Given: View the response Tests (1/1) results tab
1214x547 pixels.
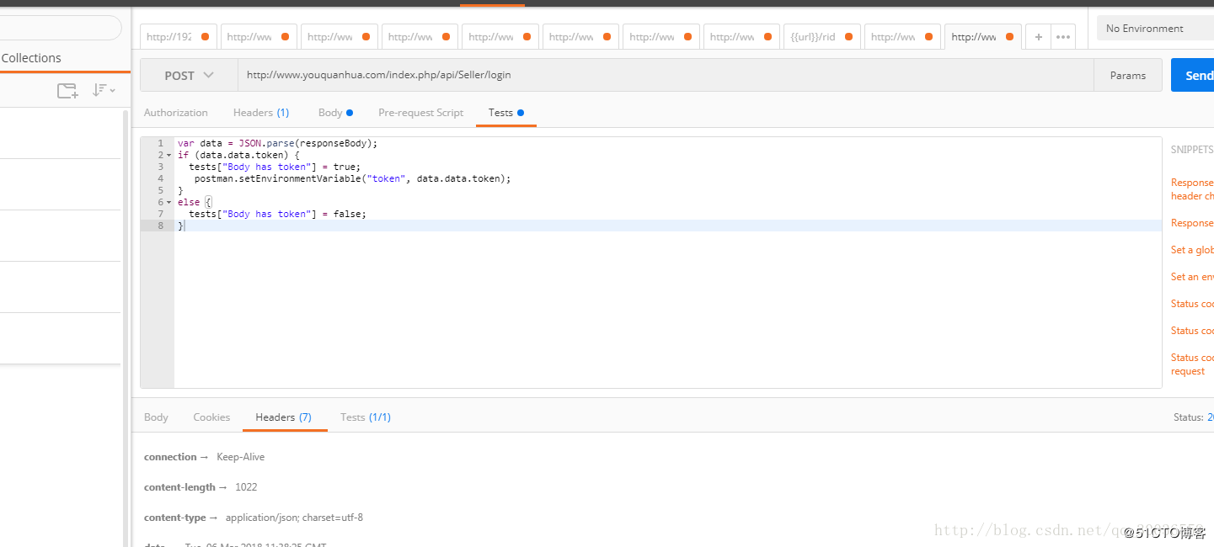Looking at the screenshot, I should (365, 417).
